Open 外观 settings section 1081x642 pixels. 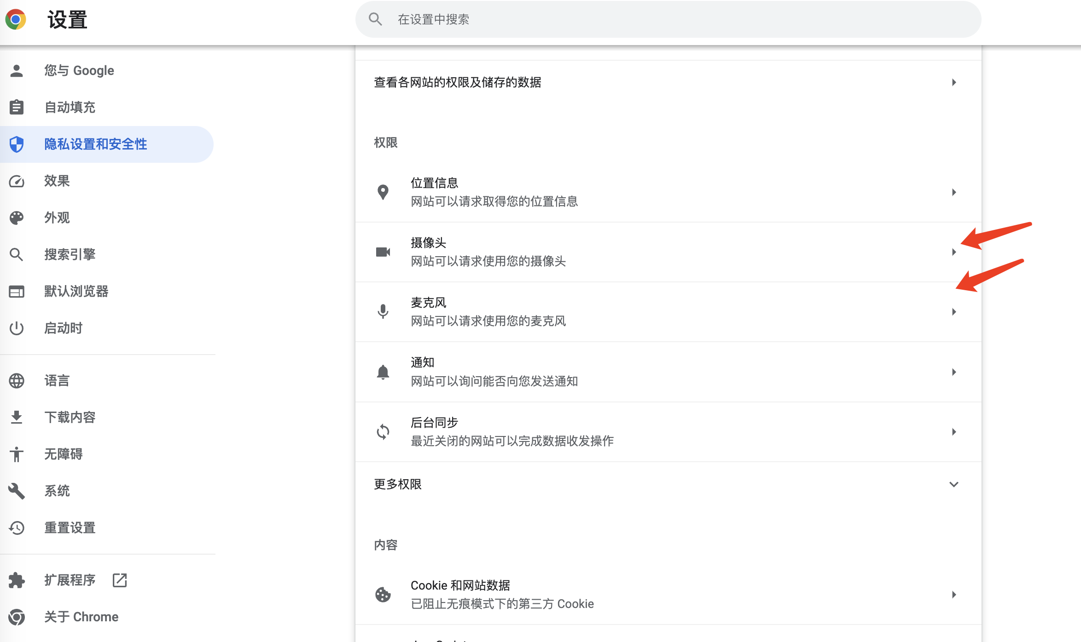[x=57, y=218]
